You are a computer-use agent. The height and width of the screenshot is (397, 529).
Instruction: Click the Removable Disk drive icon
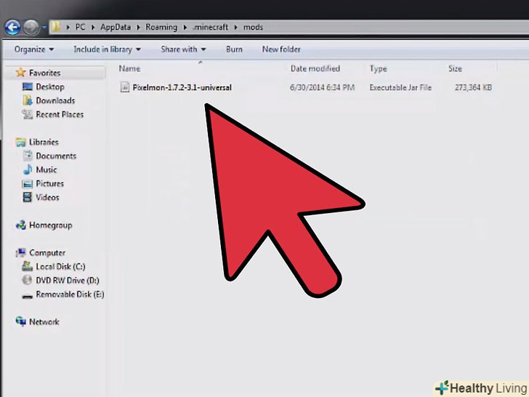[x=28, y=296]
